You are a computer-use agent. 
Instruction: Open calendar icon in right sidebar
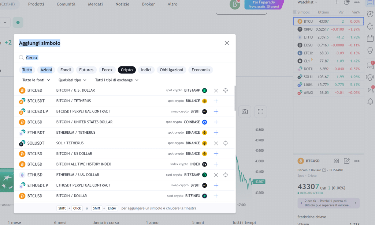tap(370, 38)
